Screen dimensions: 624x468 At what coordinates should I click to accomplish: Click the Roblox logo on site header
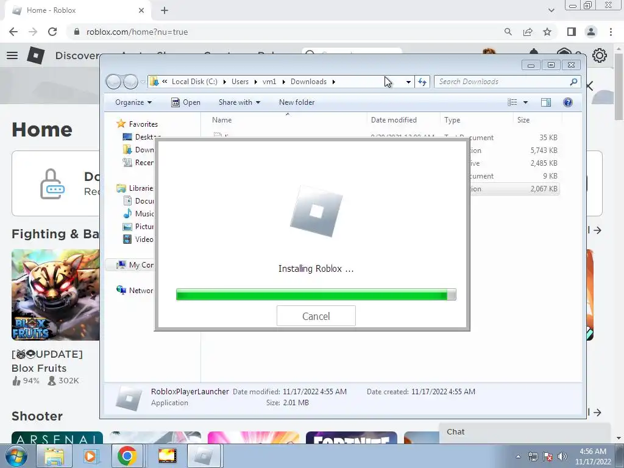[x=36, y=55]
